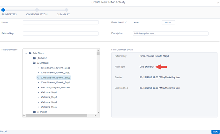The height and width of the screenshot is (134, 220).
Task: Open the _Exclusion folder label
Action: coord(42,58)
